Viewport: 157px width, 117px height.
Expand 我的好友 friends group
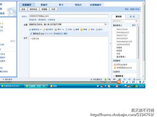[114, 76]
